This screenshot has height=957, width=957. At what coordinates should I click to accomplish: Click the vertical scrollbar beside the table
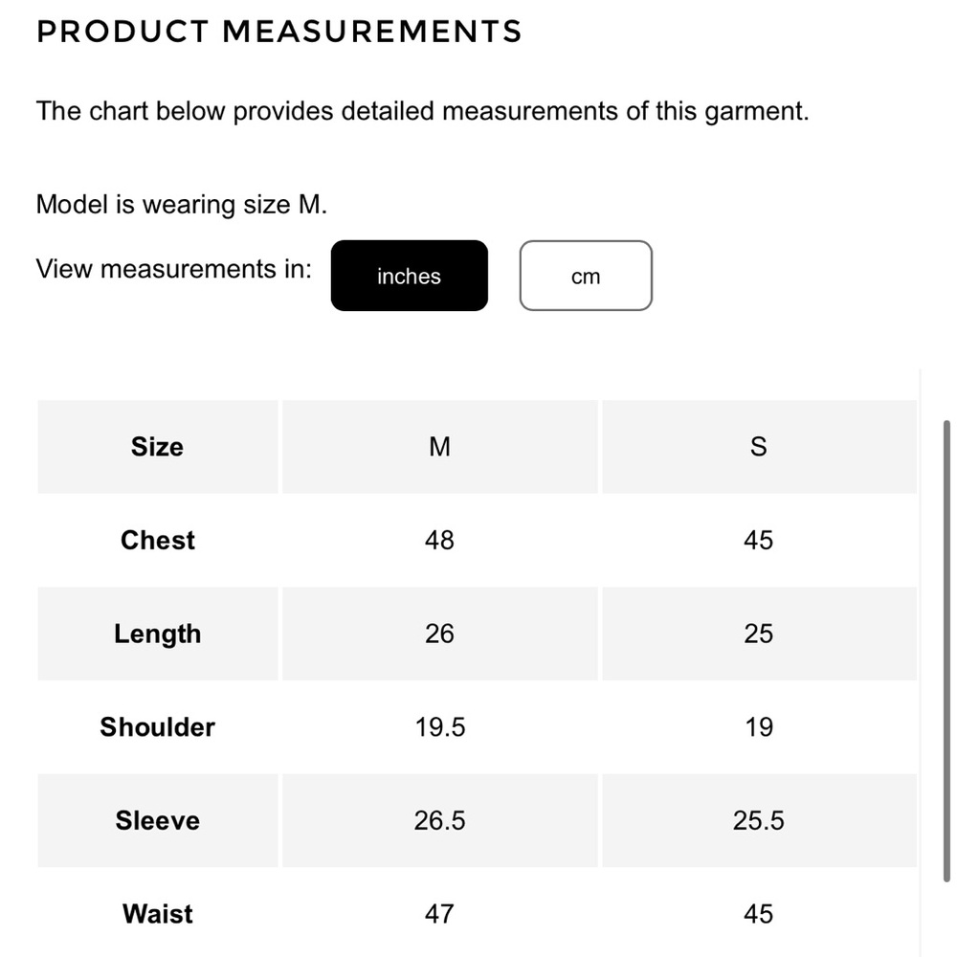(x=947, y=651)
